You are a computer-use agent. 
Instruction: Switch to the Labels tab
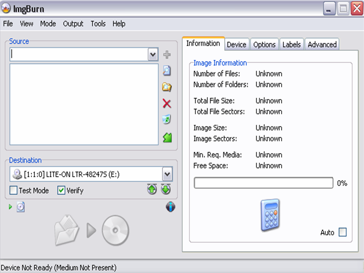click(x=291, y=45)
